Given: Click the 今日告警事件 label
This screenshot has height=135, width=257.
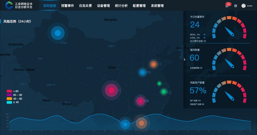Looking at the screenshot, I should (x=197, y=17).
